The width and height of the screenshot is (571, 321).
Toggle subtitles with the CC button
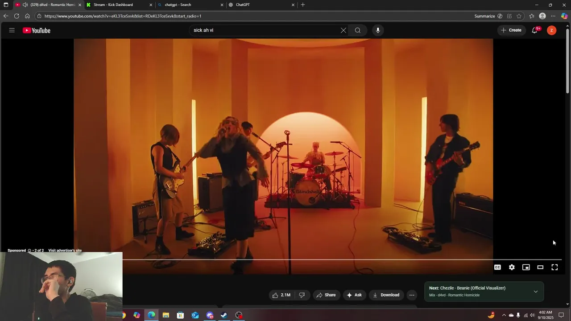point(497,267)
